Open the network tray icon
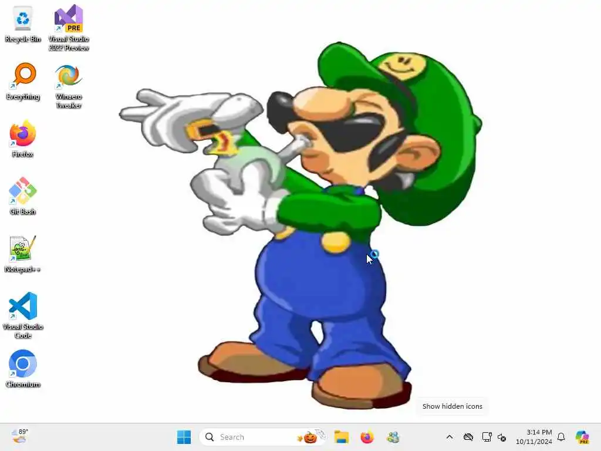601x451 pixels. click(x=487, y=437)
